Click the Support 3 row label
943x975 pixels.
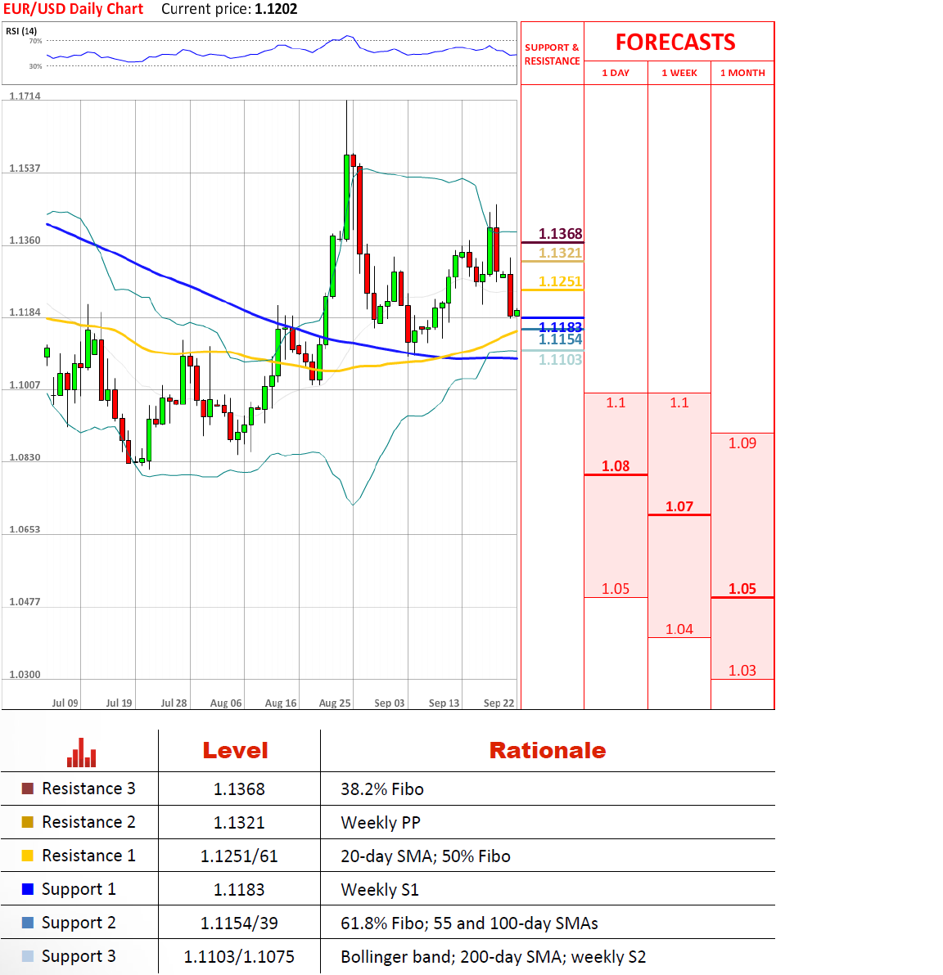click(79, 956)
